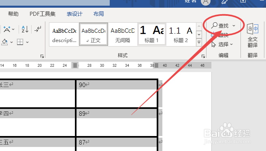Apply the 正文 style
This screenshot has width=266, height=151.
tap(94, 34)
